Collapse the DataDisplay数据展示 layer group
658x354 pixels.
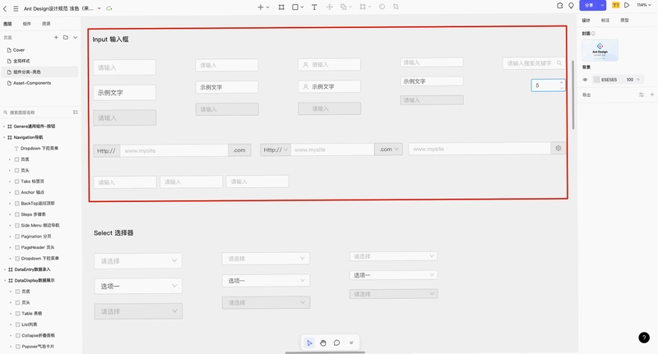coord(4,280)
